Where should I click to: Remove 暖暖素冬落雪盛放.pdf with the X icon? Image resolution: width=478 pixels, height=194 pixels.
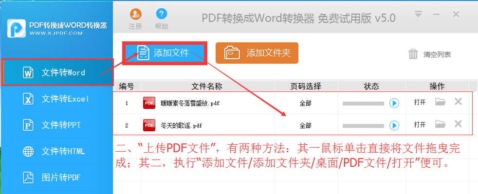(x=458, y=102)
